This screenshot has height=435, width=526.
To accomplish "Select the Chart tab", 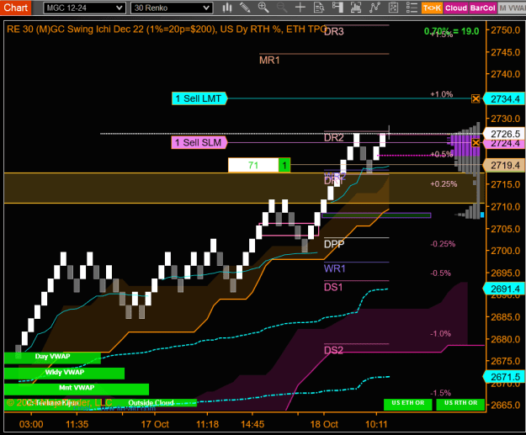I will [x=15, y=8].
